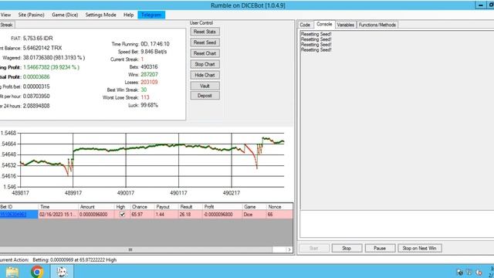Click the Worst Lose Streak value 113
494x278 pixels.
pos(145,97)
